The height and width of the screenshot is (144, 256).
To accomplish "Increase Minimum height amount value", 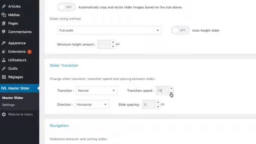I will pos(113,42).
